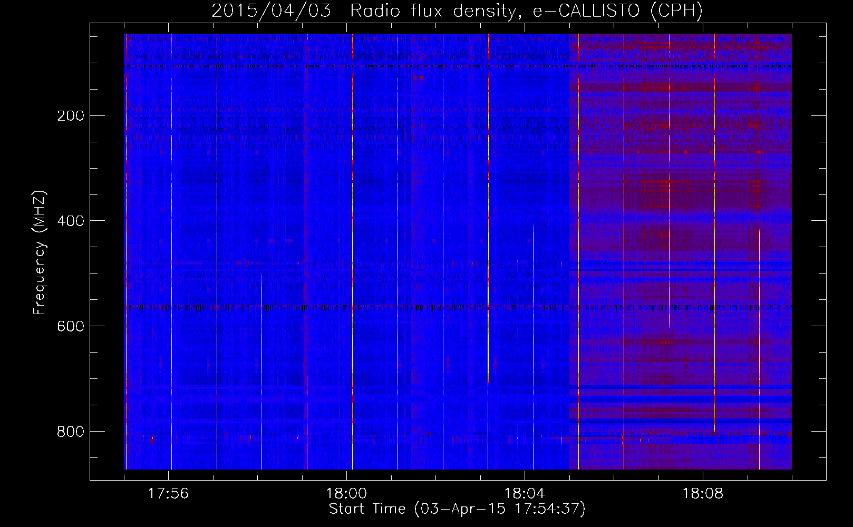Click the plot title 'Radio flux density, e-CALLISTO (CPH)'

[x=527, y=11]
